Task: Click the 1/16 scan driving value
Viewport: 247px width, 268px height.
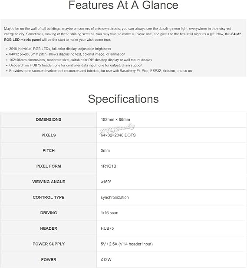Action: pos(109,213)
